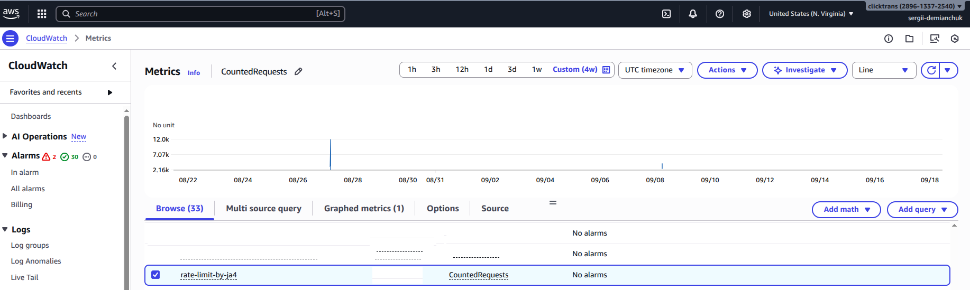Open Log groups in sidebar
The height and width of the screenshot is (290, 970).
point(30,245)
